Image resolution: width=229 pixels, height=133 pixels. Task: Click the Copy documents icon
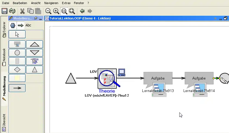coord(30,11)
